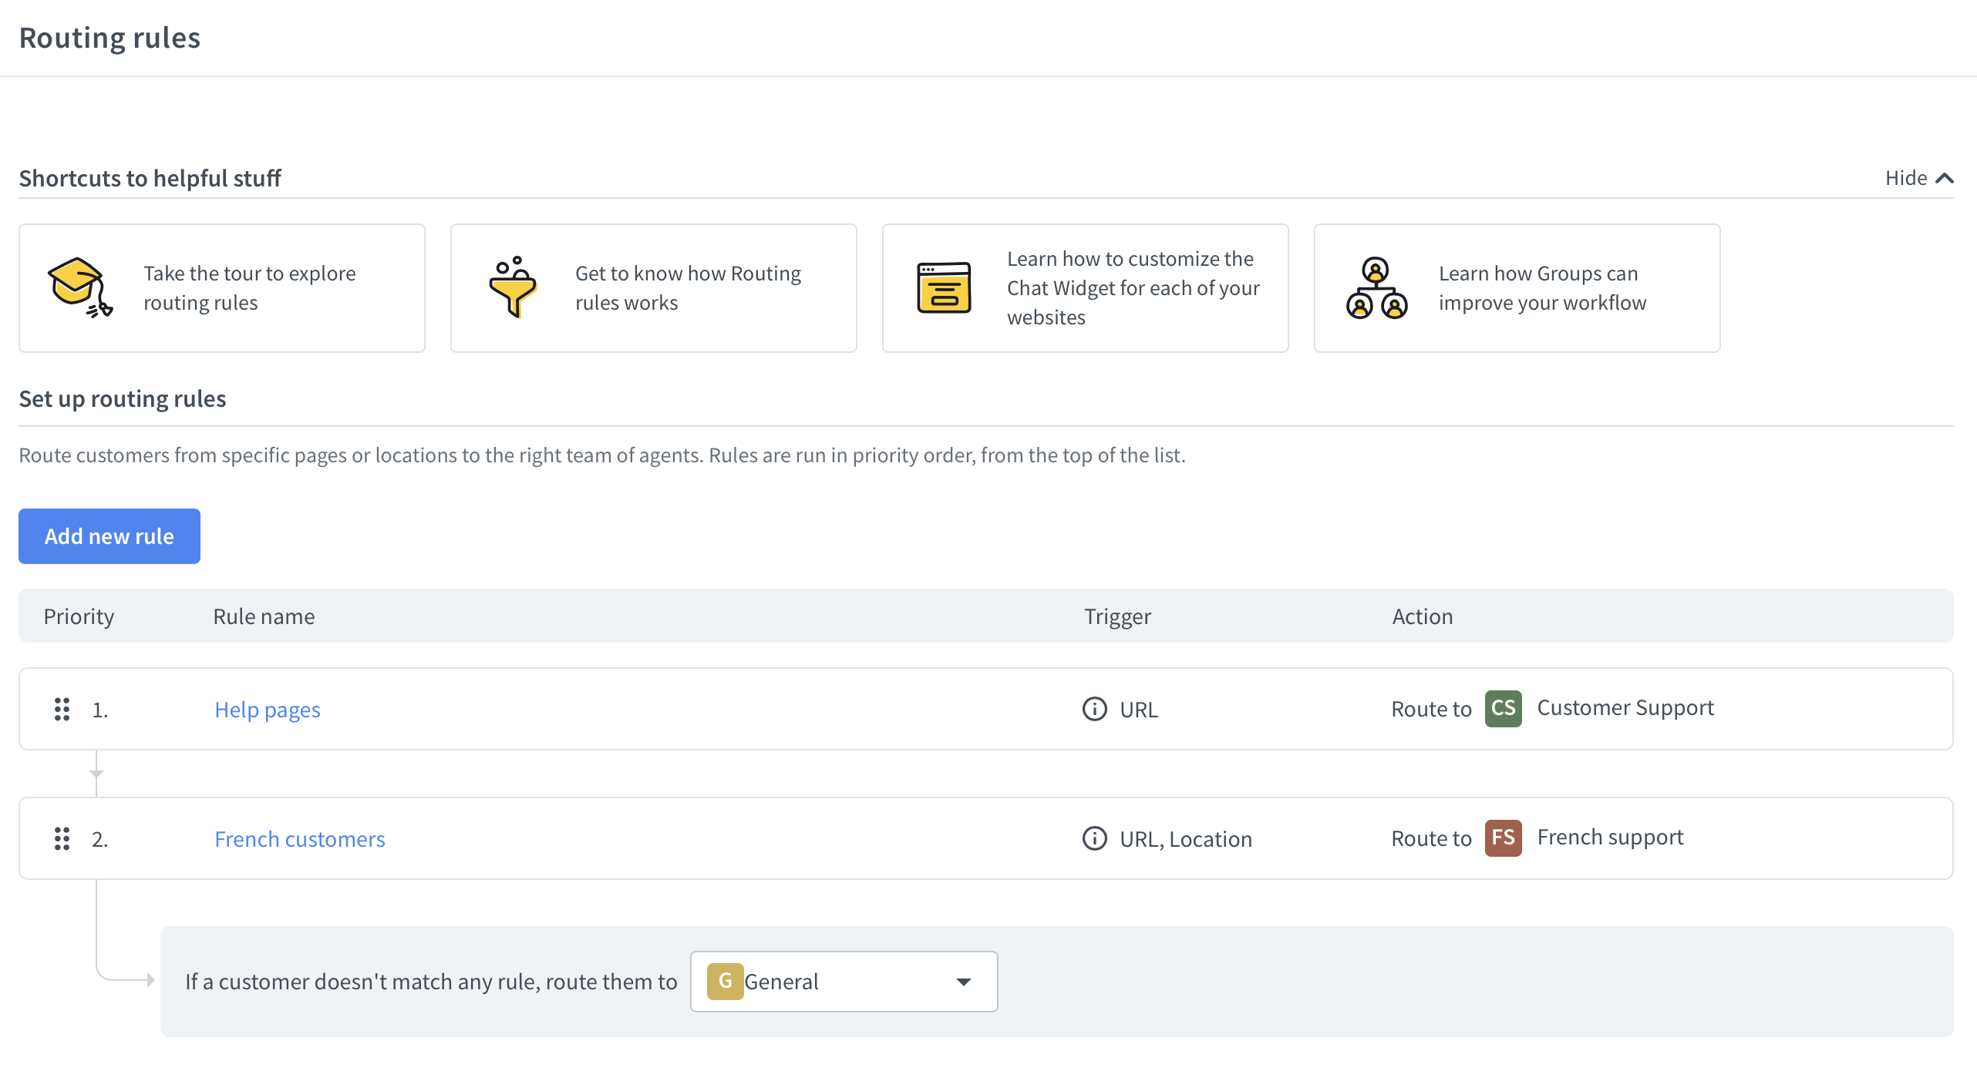
Task: Click the no-match fallback routing sentence
Action: [x=431, y=982]
